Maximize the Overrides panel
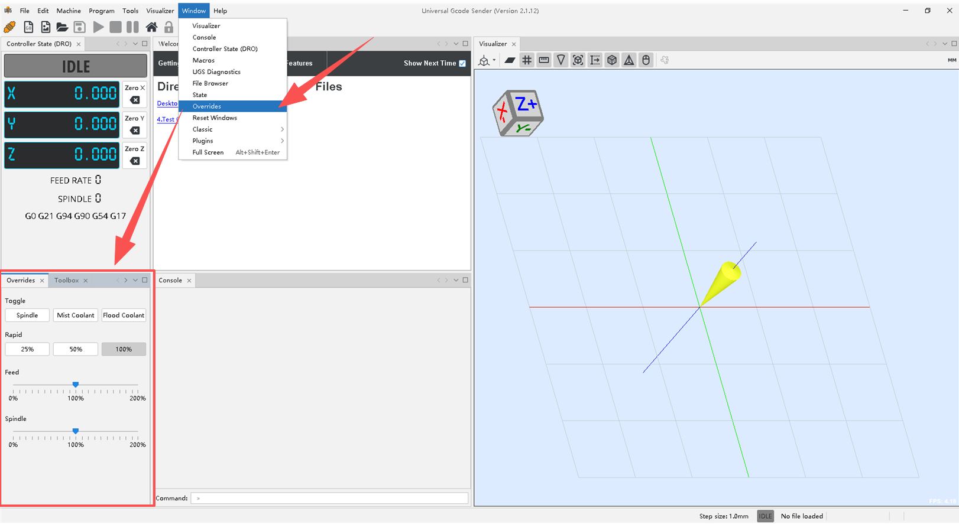 click(145, 280)
